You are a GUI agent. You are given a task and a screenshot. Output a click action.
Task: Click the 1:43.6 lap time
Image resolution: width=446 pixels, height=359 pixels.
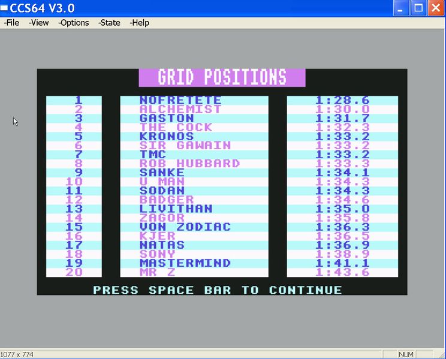pyautogui.click(x=342, y=272)
